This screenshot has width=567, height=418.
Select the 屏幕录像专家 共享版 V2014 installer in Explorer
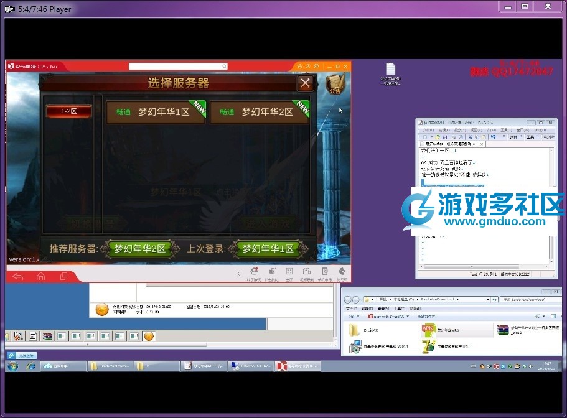[378, 346]
